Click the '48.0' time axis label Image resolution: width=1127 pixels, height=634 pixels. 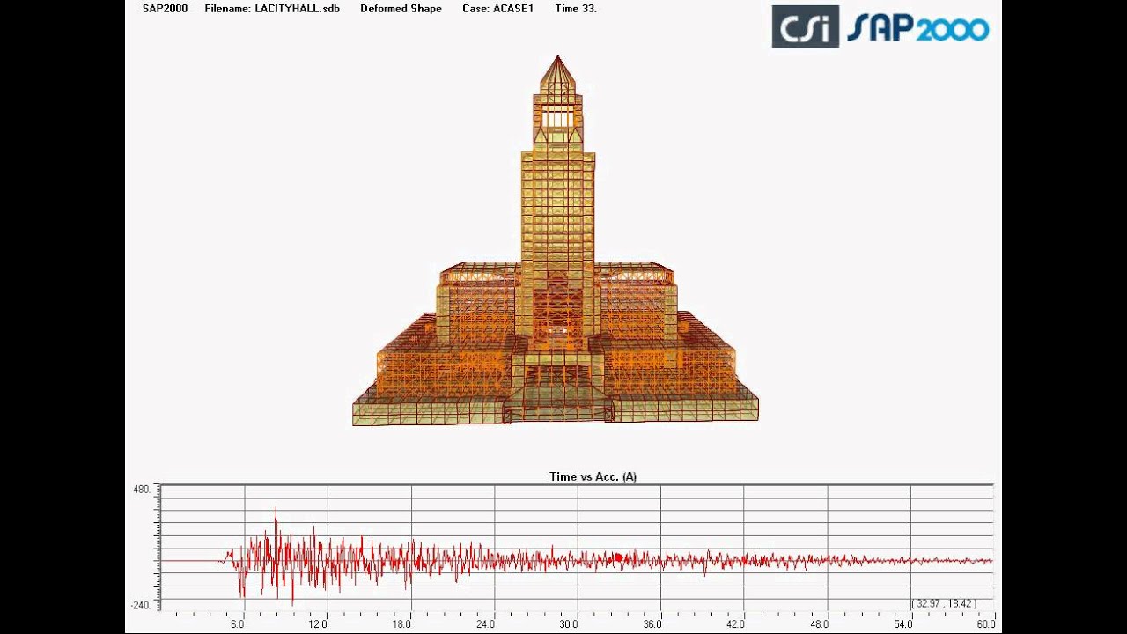click(819, 624)
